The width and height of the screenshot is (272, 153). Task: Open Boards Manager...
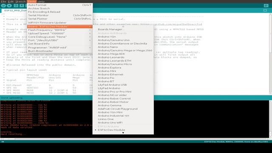point(123,29)
